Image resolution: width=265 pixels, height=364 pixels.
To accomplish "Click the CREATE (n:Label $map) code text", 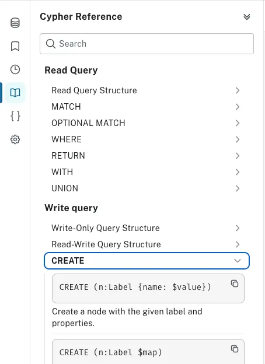I will [110, 352].
